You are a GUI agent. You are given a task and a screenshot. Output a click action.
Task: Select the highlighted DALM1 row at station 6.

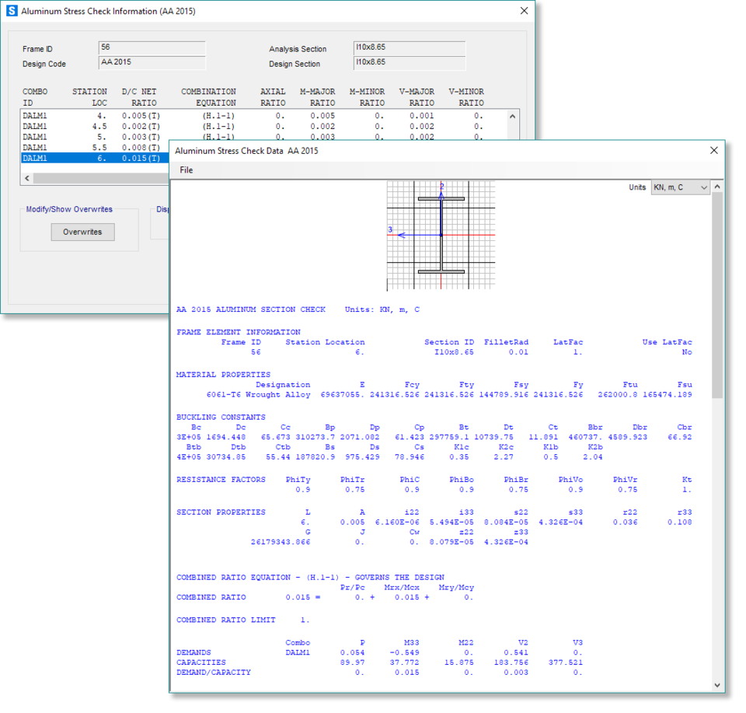click(x=93, y=158)
